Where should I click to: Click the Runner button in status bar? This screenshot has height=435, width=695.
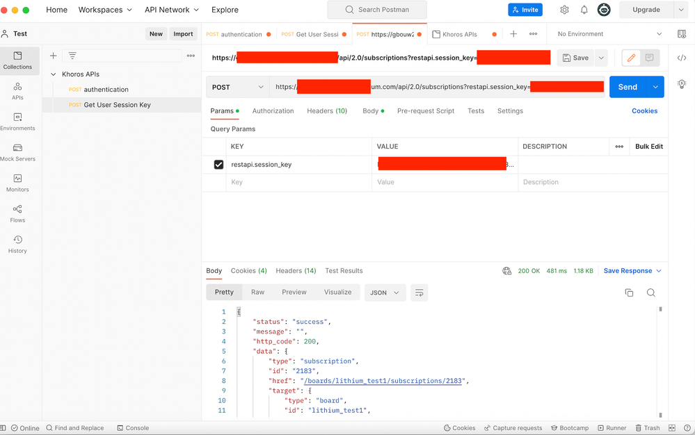tap(612, 428)
